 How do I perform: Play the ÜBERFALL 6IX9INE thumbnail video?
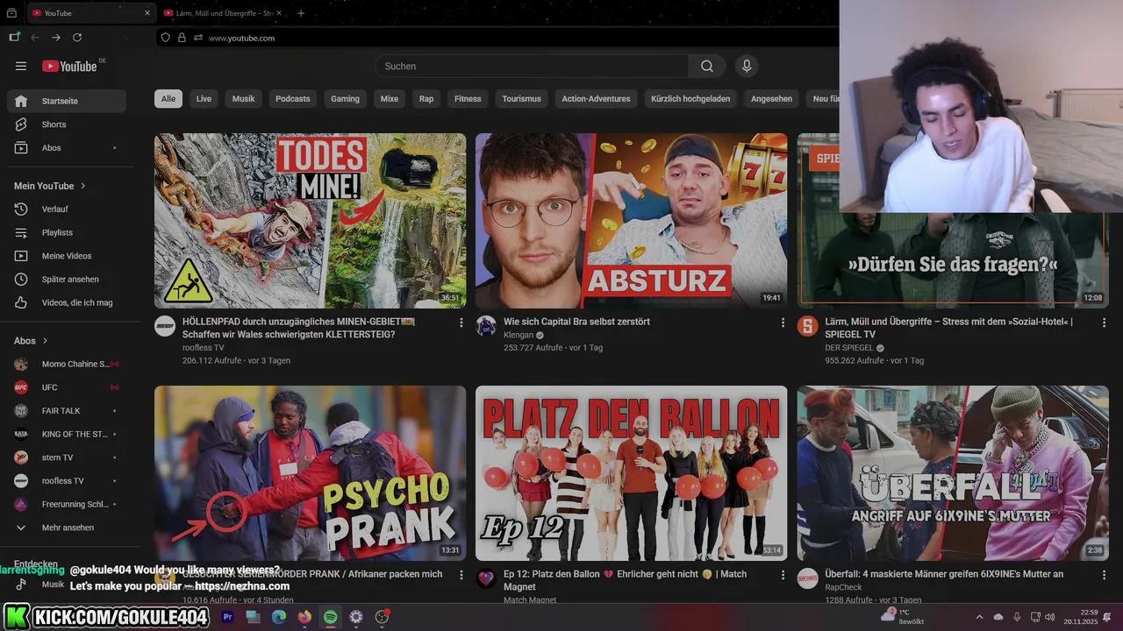[953, 473]
